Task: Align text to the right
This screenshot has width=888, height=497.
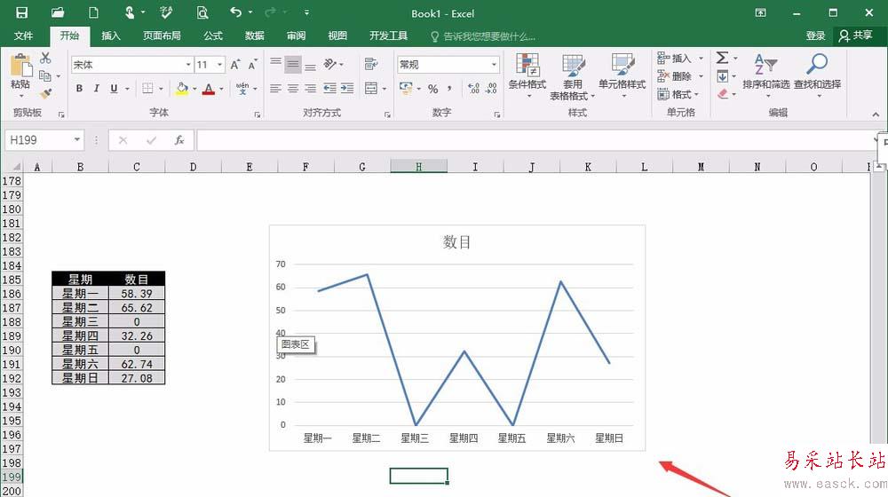Action: click(310, 88)
